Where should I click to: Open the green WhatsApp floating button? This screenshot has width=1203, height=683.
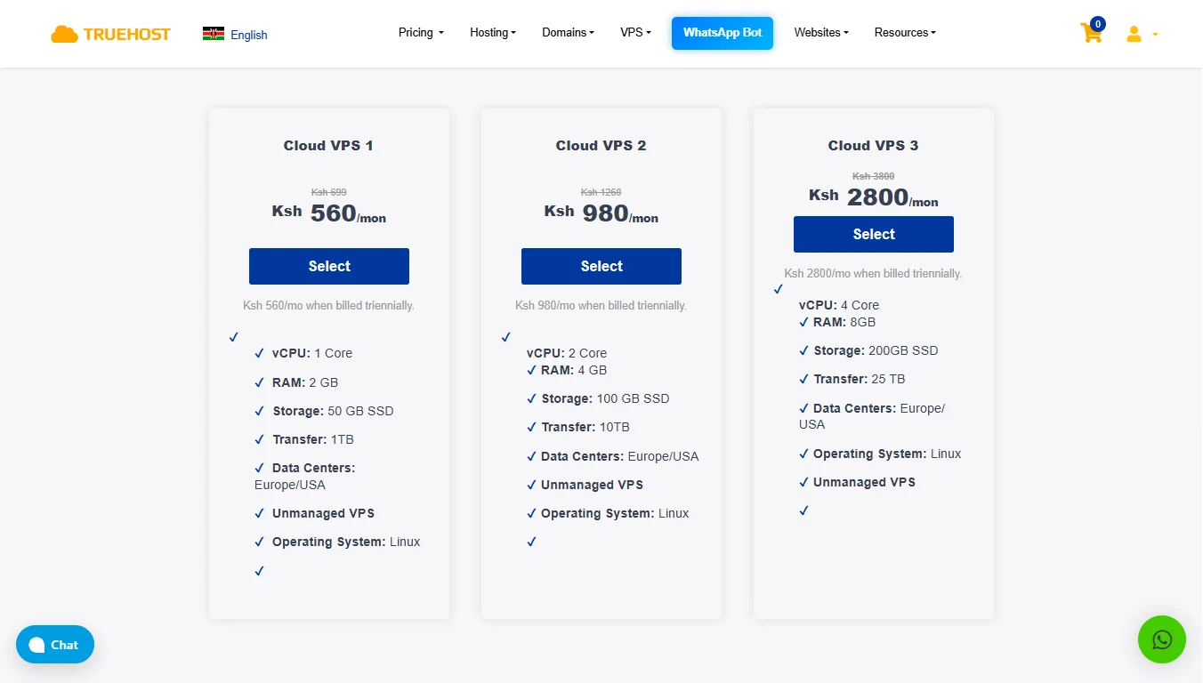tap(1162, 639)
